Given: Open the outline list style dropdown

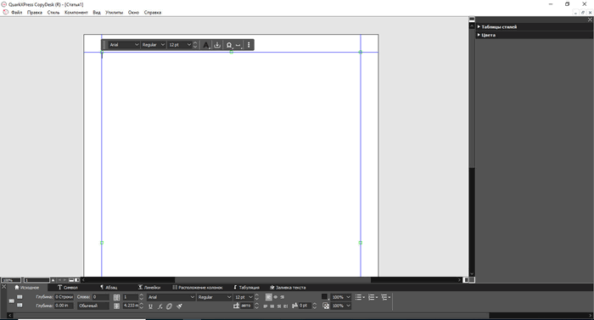Looking at the screenshot, I should pyautogui.click(x=385, y=297).
